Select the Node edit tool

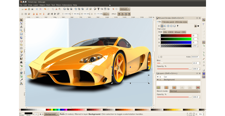21,23
